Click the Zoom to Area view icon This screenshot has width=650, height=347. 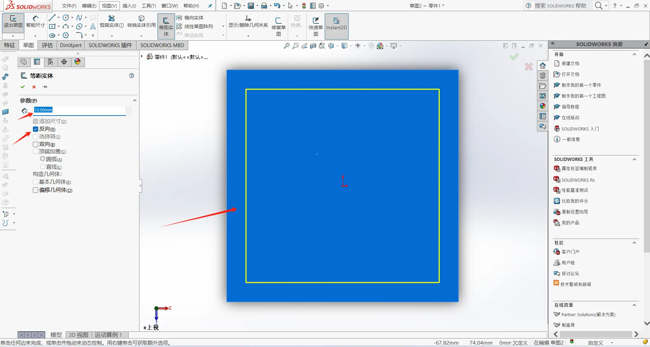pos(296,46)
